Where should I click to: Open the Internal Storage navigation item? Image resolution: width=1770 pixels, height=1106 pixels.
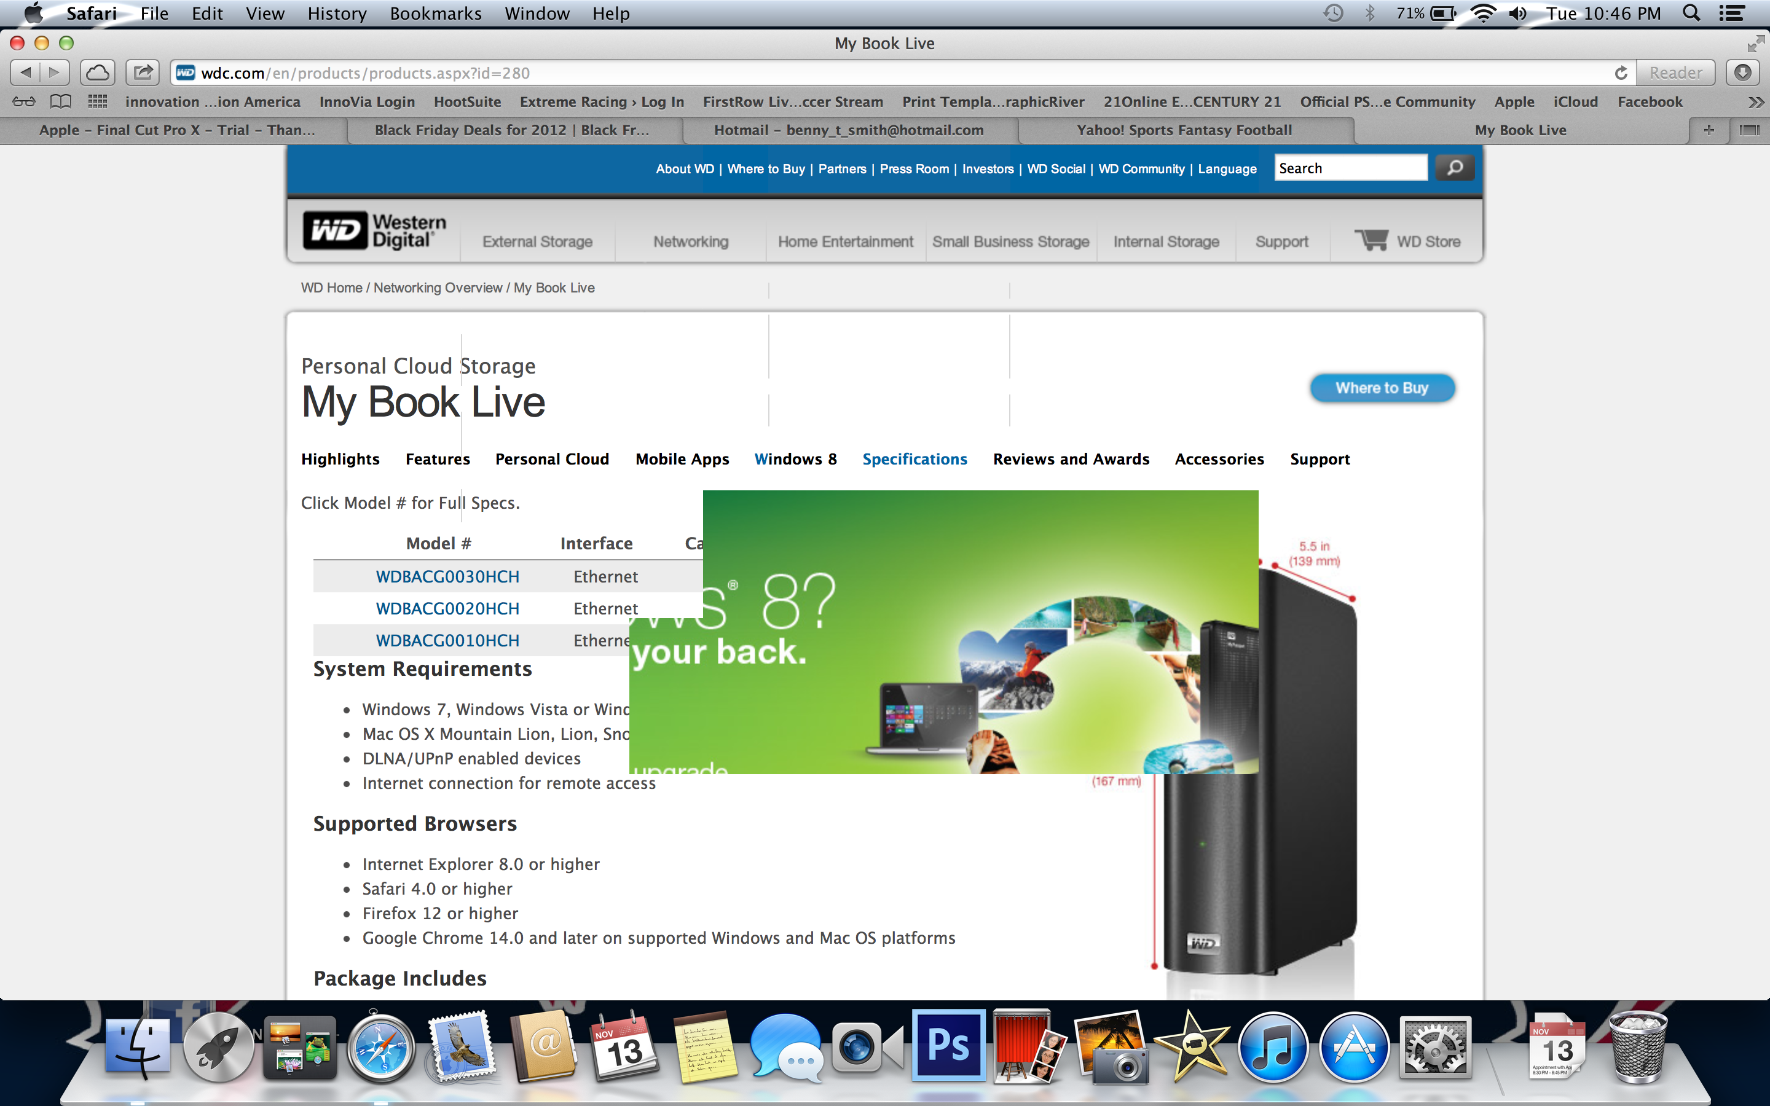1166,241
